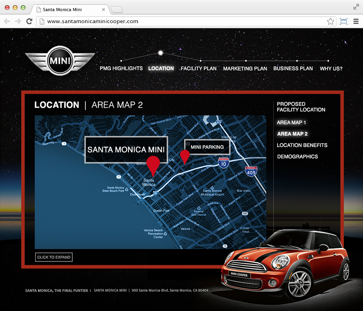Open a new browser tab
This screenshot has width=363, height=311.
point(117,10)
